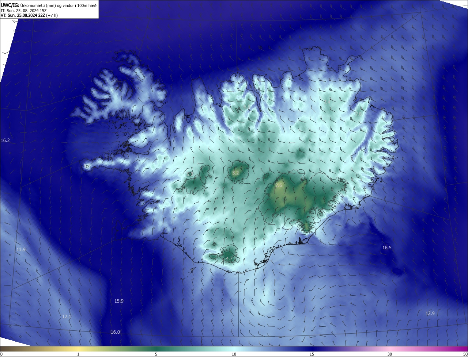
Task: Click the 16.2 value on the map
Action: (5, 141)
